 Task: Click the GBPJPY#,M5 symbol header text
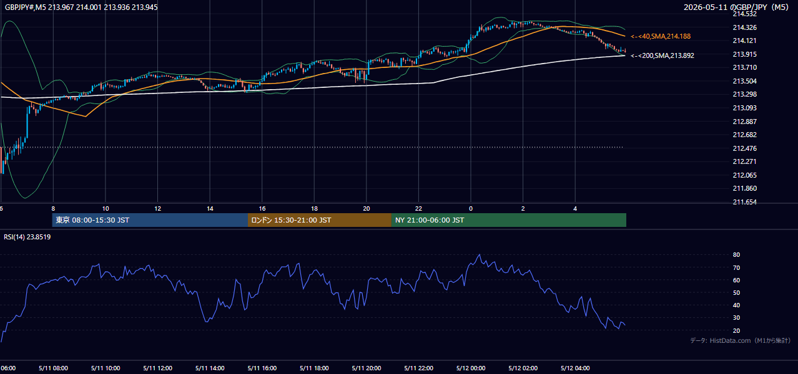[x=81, y=7]
